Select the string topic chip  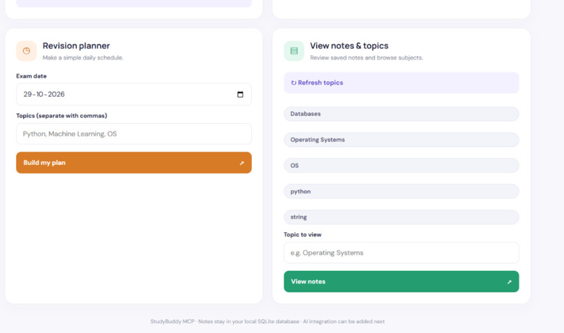click(401, 217)
